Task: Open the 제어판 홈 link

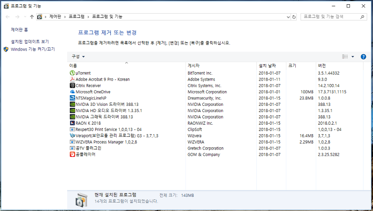Action: tap(19, 30)
